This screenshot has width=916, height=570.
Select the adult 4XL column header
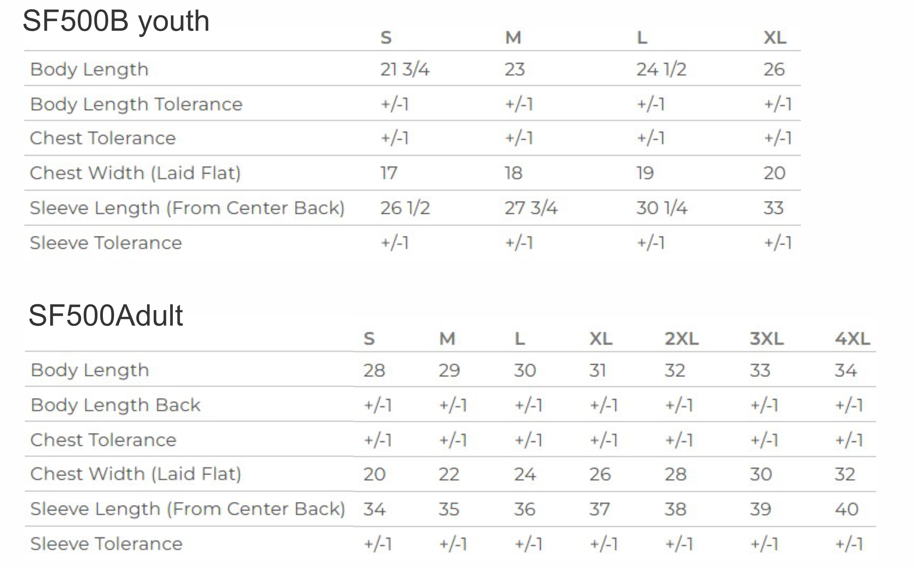pos(852,339)
